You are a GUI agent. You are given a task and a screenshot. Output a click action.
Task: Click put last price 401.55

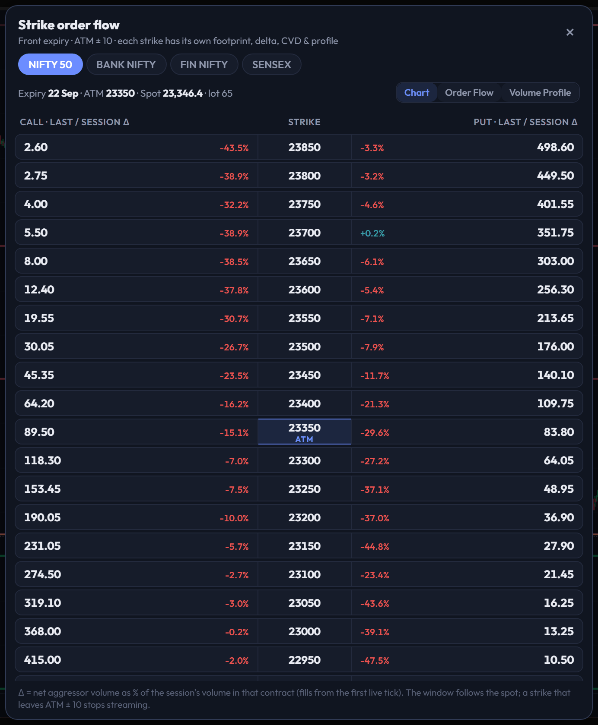point(556,204)
